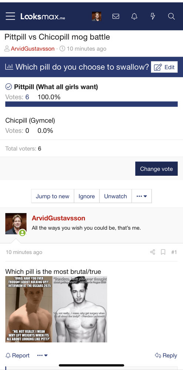The height and width of the screenshot is (370, 183).
Task: Expand the thread tools ellipsis dropdown
Action: tap(142, 196)
